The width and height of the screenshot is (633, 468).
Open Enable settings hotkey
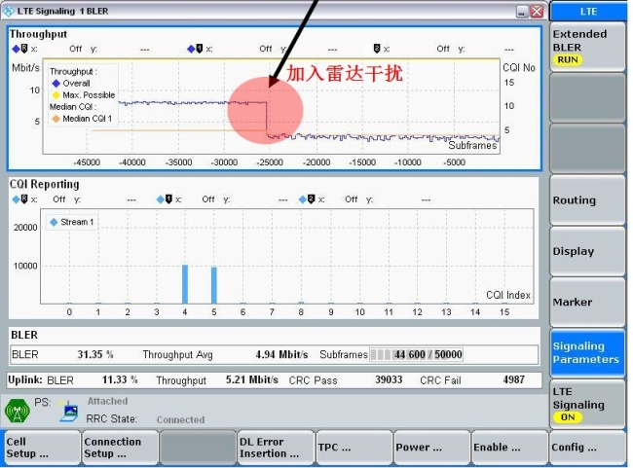pyautogui.click(x=509, y=448)
